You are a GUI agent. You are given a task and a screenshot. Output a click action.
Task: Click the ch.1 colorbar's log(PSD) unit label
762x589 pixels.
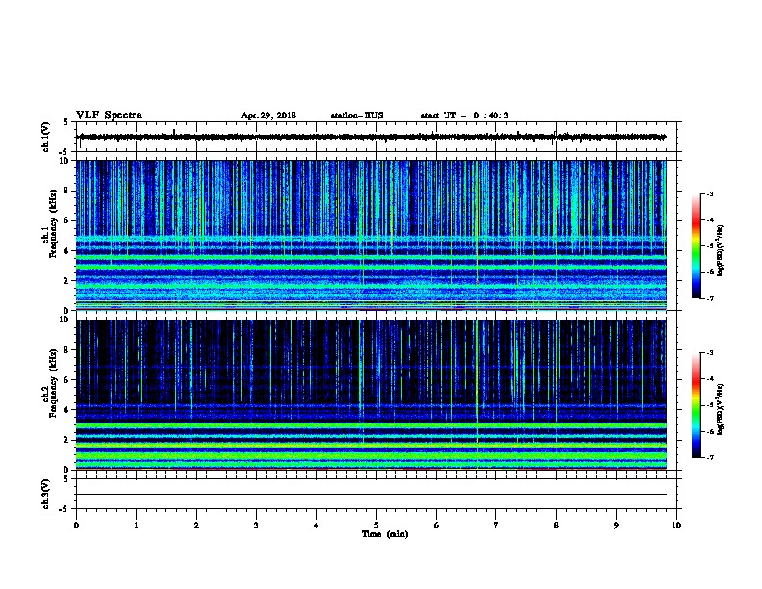coord(720,250)
